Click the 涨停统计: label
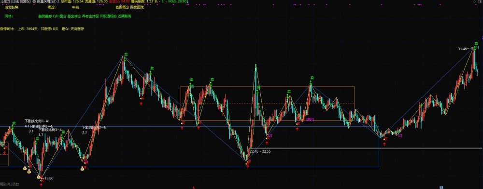The width and height of the screenshot is (483, 189). (x=7, y=29)
